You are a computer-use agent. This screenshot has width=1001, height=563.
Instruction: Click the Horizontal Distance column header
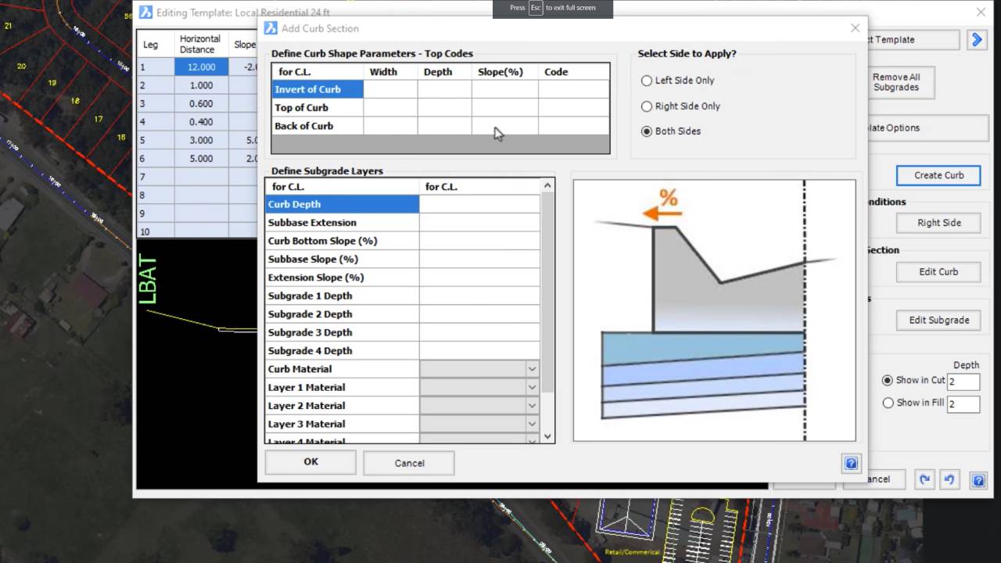pos(201,44)
